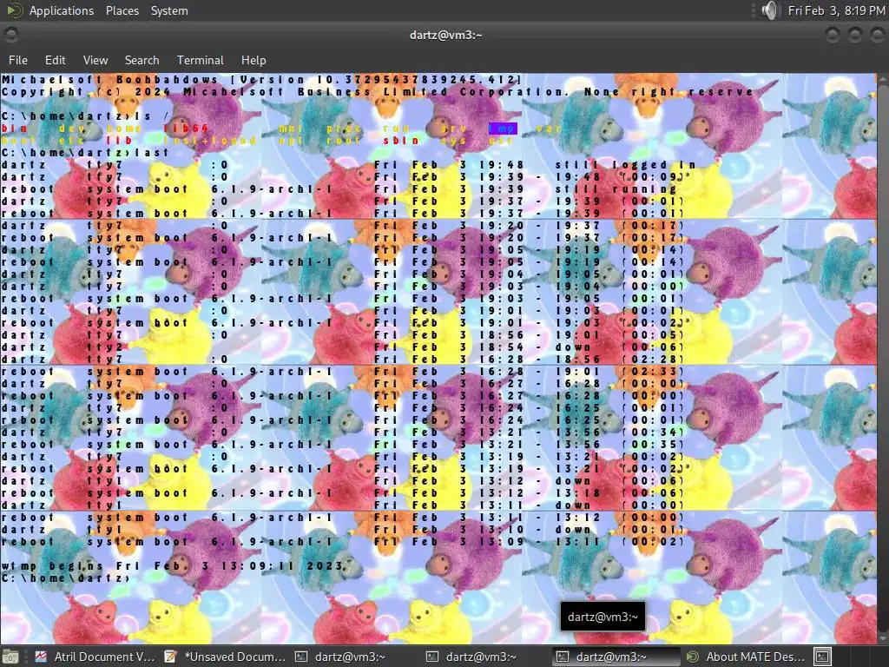Click the 'sys' directory name
889x667 pixels.
point(453,140)
